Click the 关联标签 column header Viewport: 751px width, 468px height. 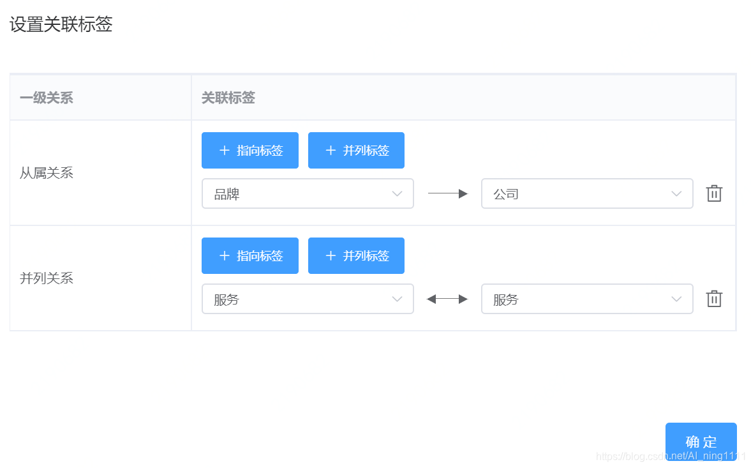(228, 98)
